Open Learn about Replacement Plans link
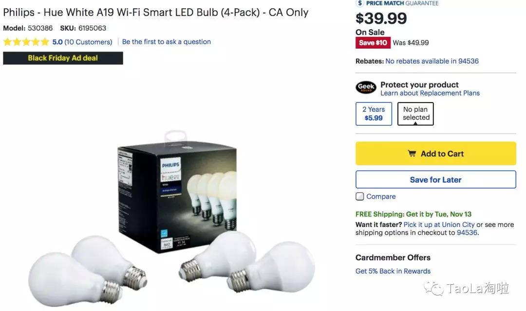Viewport: 526px width, 311px height. 430,93
